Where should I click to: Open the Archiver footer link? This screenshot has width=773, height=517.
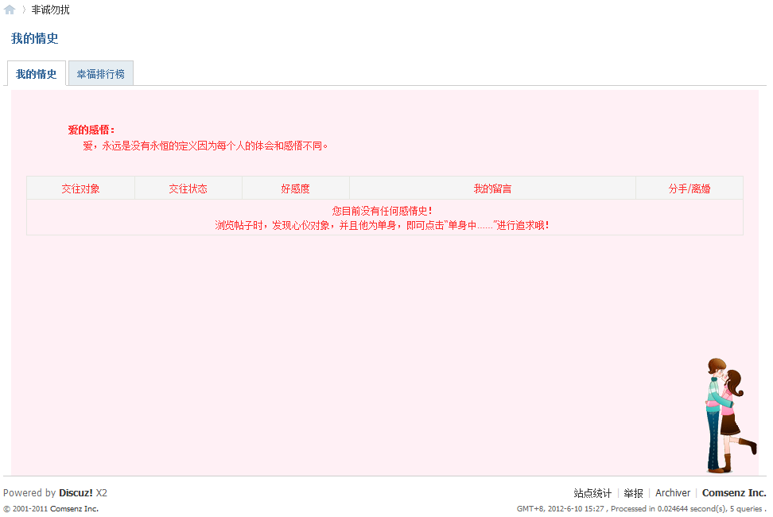click(673, 493)
